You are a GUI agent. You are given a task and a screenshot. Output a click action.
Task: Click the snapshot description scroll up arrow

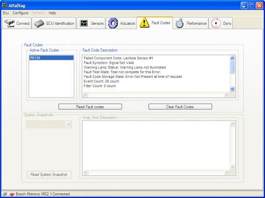pyautogui.click(x=232, y=124)
